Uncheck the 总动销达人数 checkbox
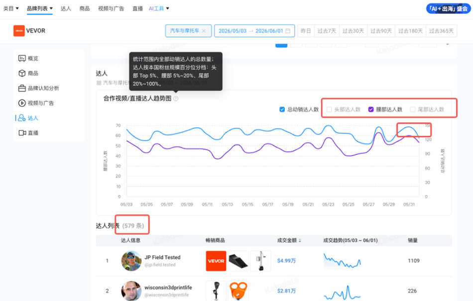The width and height of the screenshot is (473, 301). click(x=282, y=109)
